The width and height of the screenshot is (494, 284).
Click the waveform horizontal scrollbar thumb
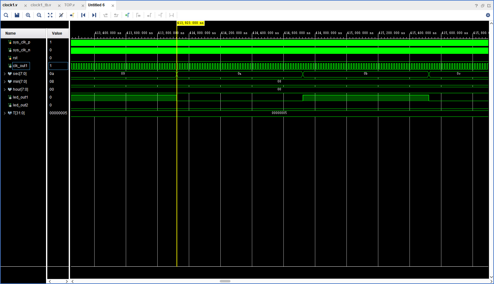[225, 281]
